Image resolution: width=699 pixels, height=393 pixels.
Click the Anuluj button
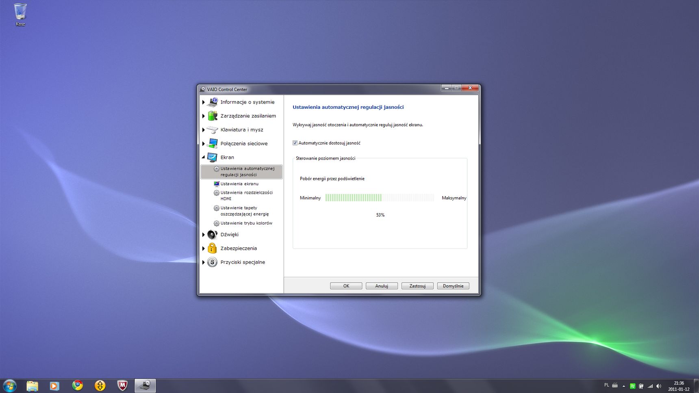coord(382,286)
